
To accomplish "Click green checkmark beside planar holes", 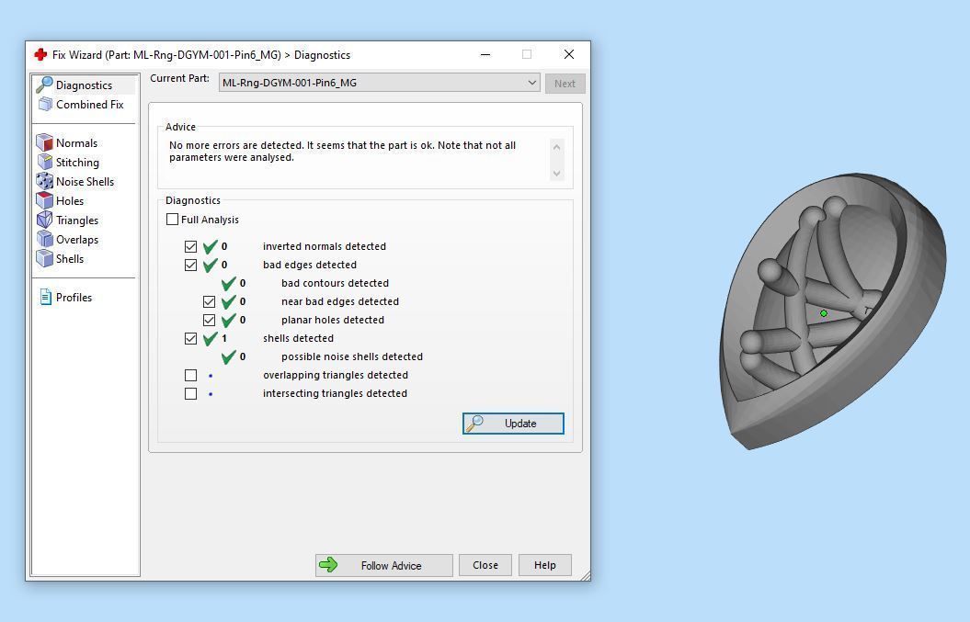I will click(x=229, y=321).
